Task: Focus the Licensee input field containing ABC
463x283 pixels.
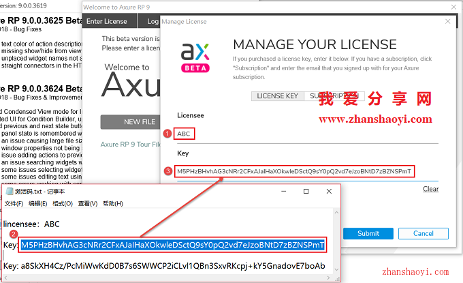Action: click(x=307, y=134)
